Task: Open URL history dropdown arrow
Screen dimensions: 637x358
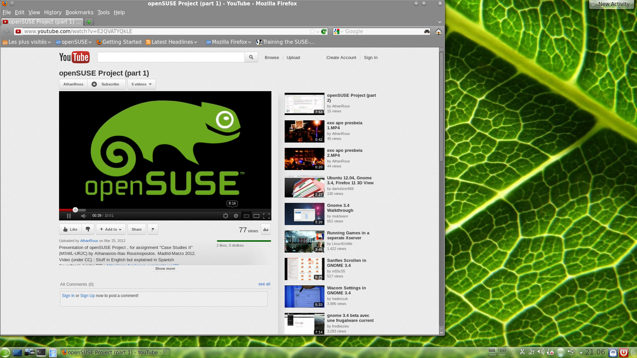Action: [x=318, y=32]
